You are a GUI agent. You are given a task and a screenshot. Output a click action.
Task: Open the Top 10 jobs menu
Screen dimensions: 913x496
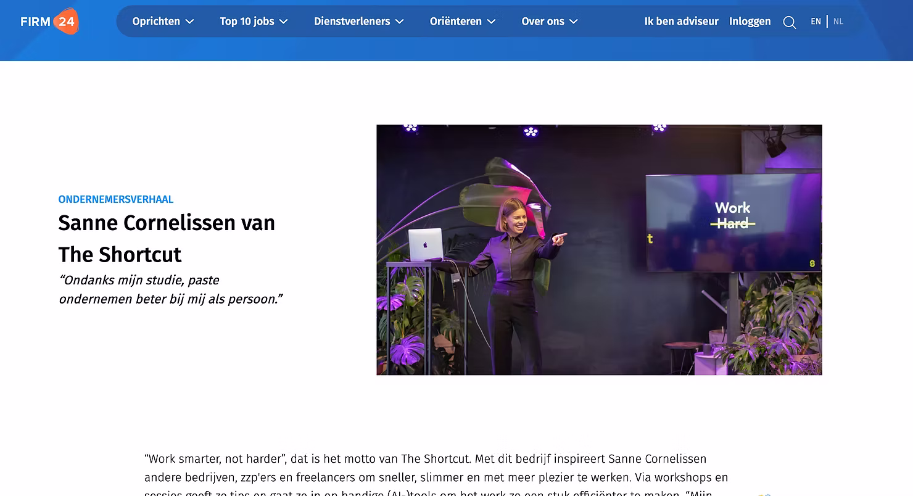(254, 22)
